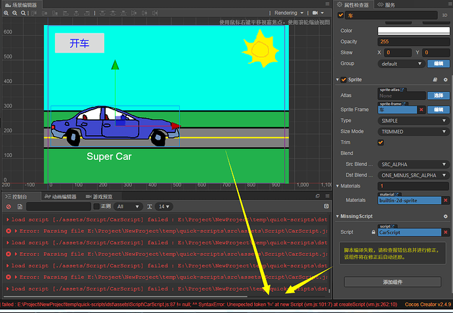
Task: Clear the console log with the red icon
Action: (x=9, y=207)
